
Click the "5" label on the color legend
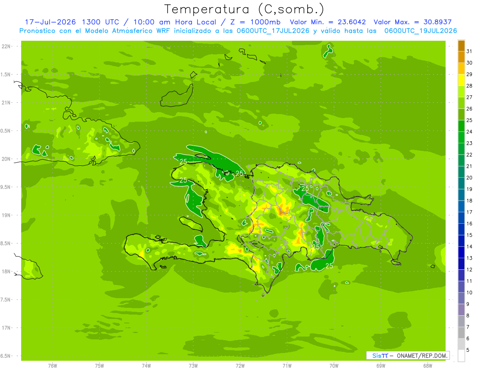468,350
